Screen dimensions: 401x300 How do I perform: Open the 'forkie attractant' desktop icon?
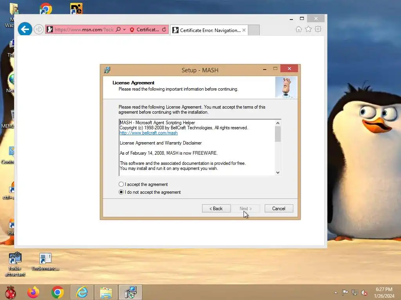(x=15, y=264)
